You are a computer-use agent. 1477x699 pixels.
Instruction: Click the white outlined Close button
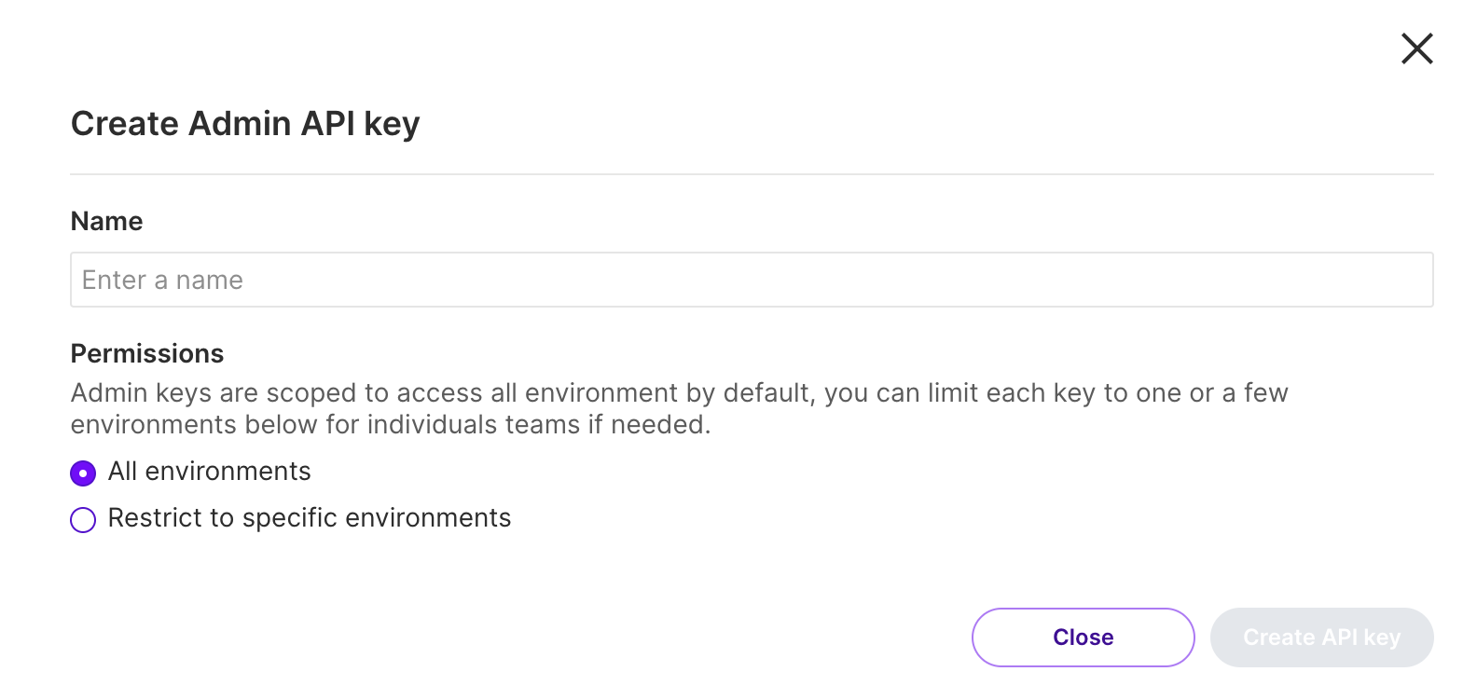[x=1083, y=637]
